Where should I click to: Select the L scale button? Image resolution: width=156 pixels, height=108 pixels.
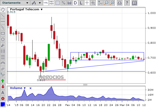tap(81, 3)
